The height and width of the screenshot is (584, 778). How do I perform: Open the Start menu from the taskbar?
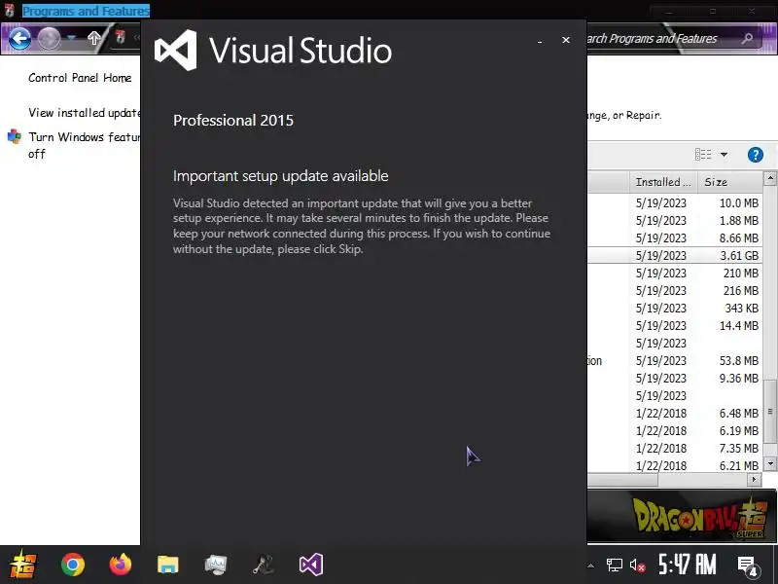[22, 565]
